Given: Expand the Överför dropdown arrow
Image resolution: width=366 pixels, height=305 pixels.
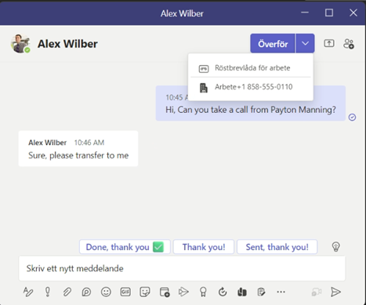Looking at the screenshot, I should (305, 43).
